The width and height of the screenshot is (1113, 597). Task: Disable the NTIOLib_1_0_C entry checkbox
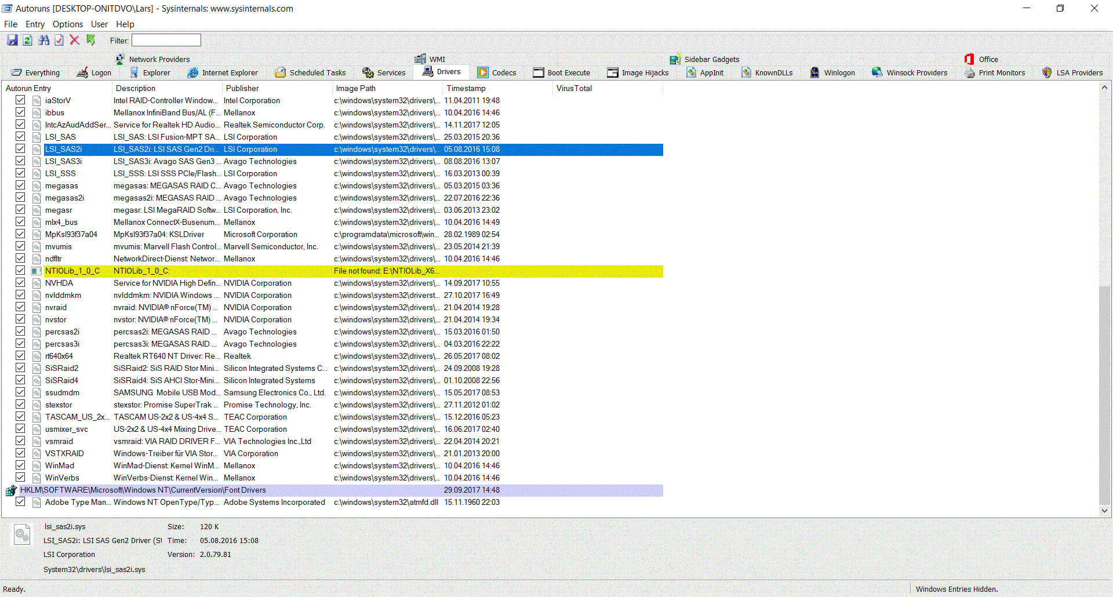pyautogui.click(x=20, y=270)
